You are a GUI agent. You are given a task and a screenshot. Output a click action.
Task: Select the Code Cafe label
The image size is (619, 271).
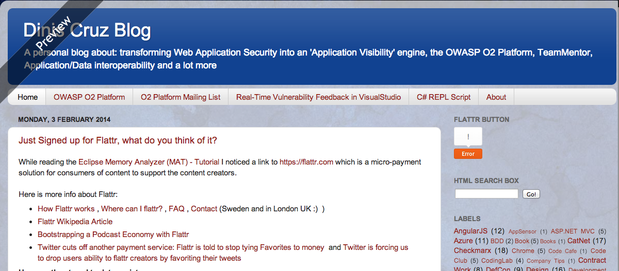click(x=562, y=251)
